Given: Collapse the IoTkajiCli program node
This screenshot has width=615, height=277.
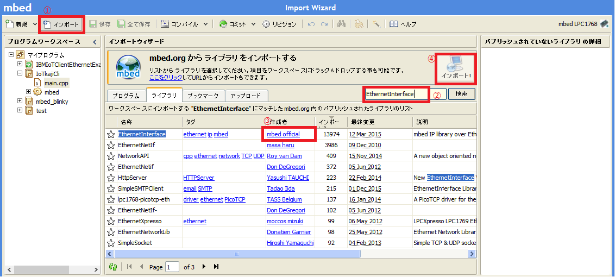Looking at the screenshot, I should 20,73.
